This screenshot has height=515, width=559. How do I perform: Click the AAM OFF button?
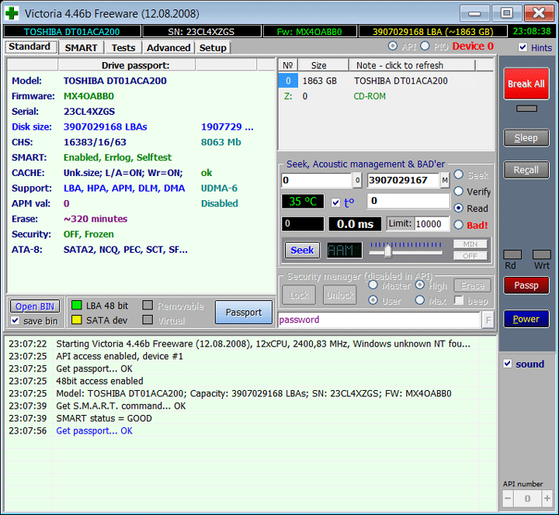(x=470, y=256)
